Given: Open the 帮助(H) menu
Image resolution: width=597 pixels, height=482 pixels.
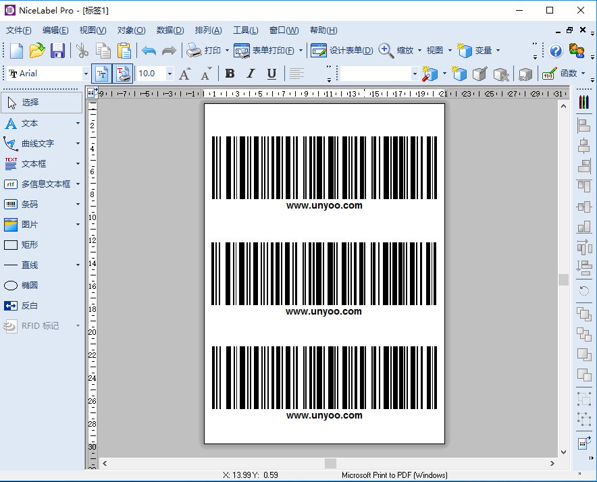Looking at the screenshot, I should 323,30.
